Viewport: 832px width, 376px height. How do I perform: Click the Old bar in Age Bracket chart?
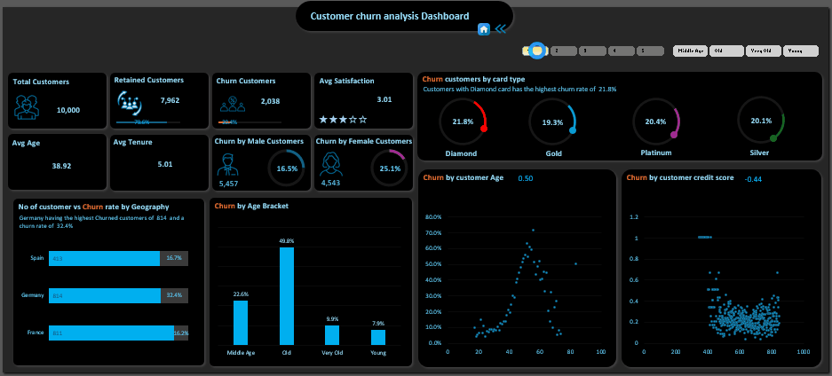click(287, 295)
